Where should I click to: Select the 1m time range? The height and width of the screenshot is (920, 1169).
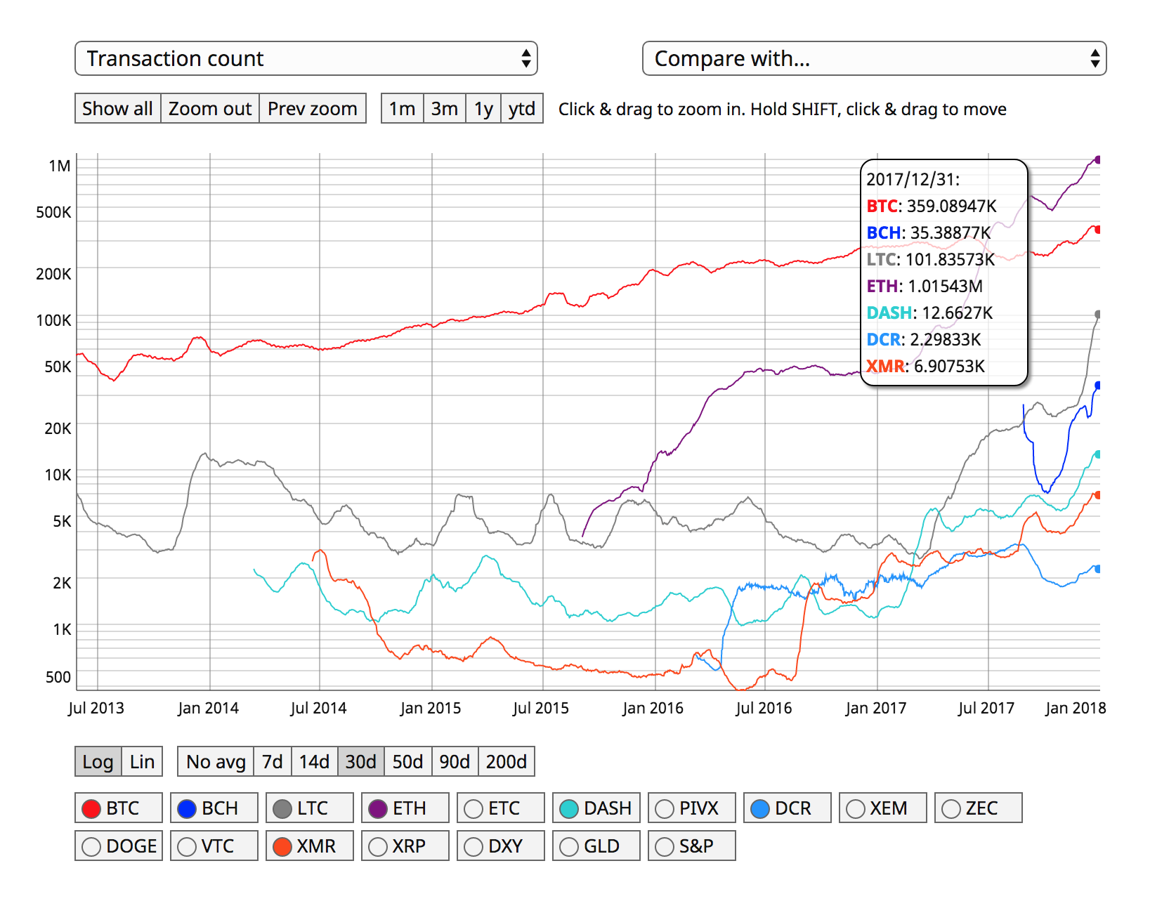pyautogui.click(x=402, y=108)
